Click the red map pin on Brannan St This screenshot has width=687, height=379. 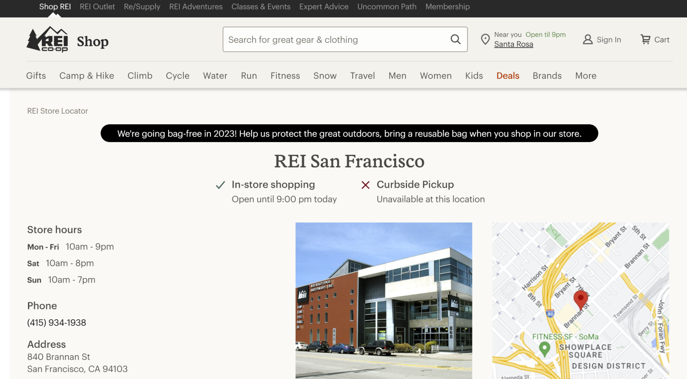[x=580, y=299]
